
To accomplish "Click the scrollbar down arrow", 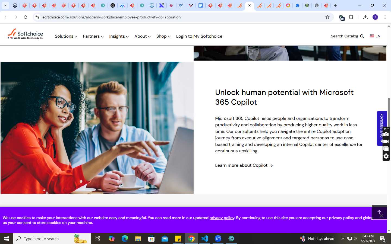I will tap(389, 231).
